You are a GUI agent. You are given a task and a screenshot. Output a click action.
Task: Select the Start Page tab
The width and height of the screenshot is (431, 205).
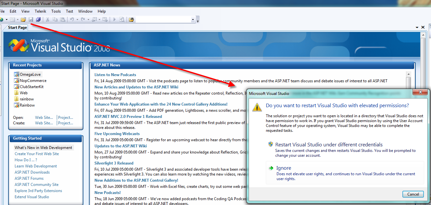(17, 28)
